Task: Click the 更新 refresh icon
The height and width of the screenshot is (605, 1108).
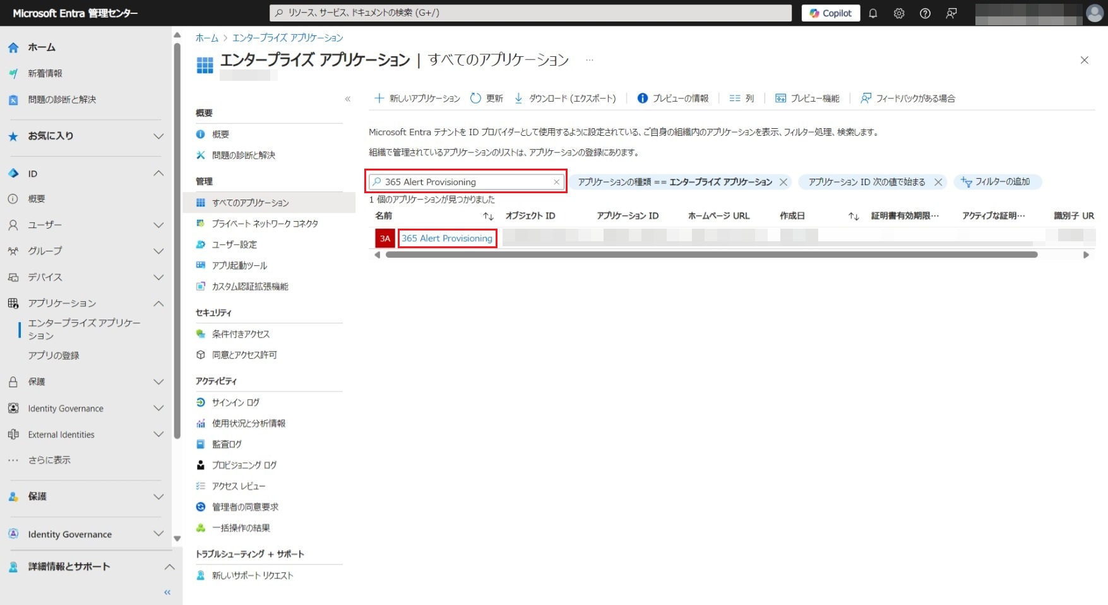Action: (x=475, y=99)
